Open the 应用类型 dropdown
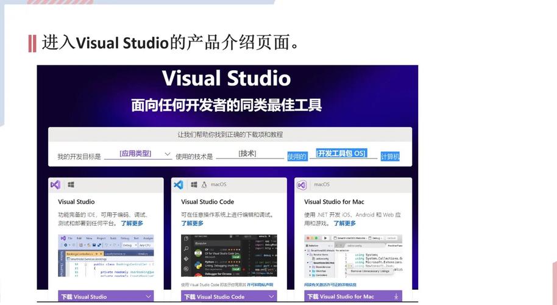 (138, 154)
